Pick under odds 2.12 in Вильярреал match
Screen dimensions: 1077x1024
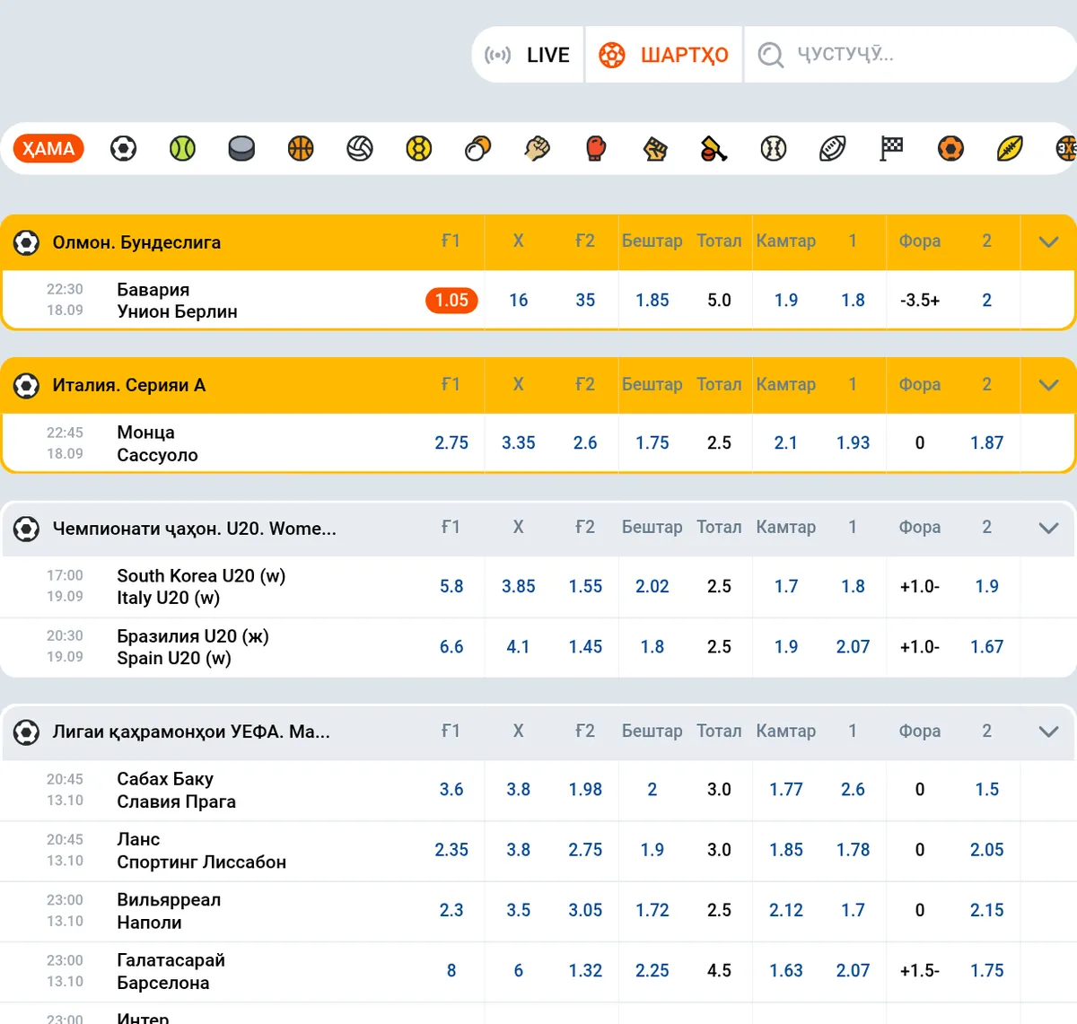[786, 910]
